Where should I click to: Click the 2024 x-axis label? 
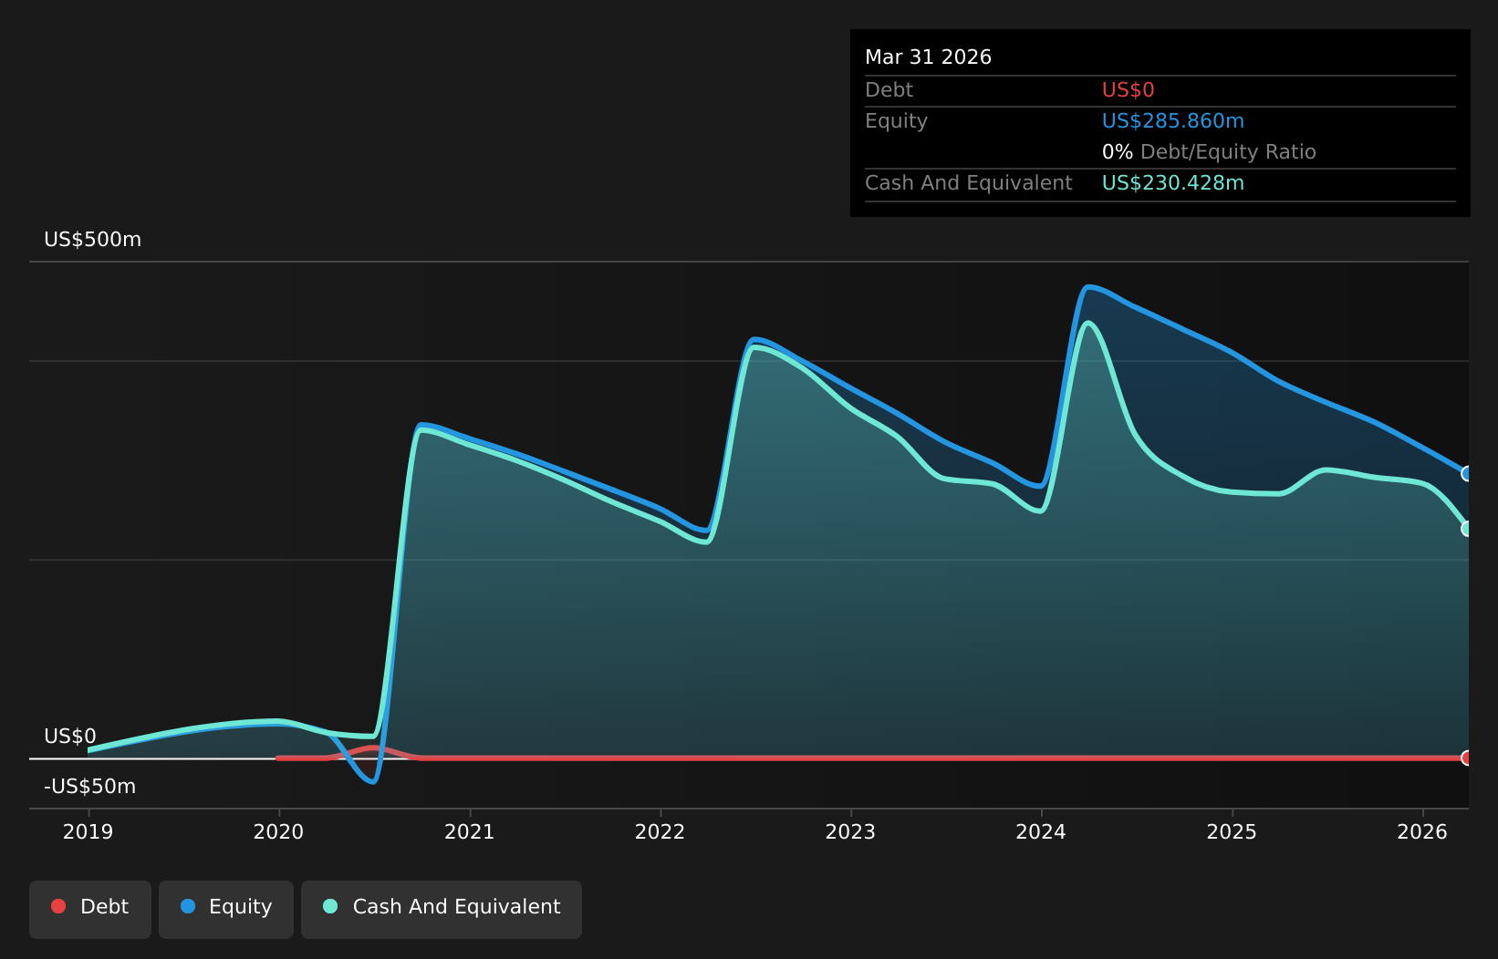point(1041,831)
